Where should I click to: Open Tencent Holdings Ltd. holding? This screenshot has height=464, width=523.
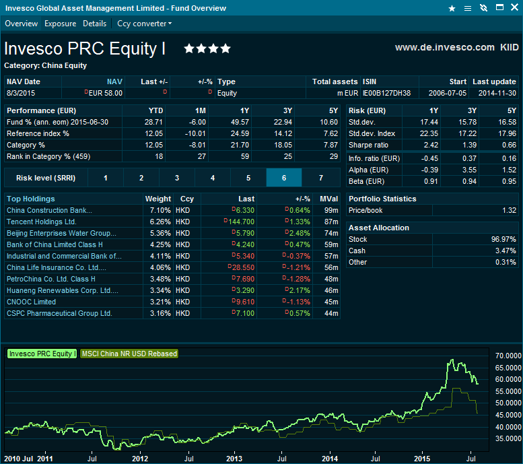pos(42,222)
